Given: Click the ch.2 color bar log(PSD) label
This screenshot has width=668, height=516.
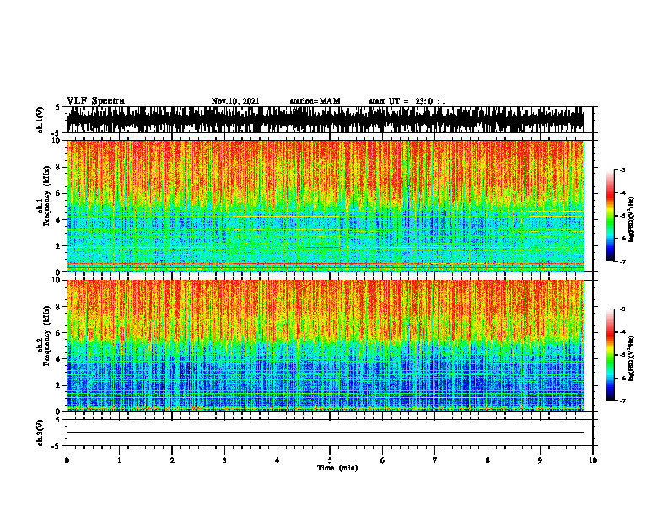Looking at the screenshot, I should (x=632, y=358).
